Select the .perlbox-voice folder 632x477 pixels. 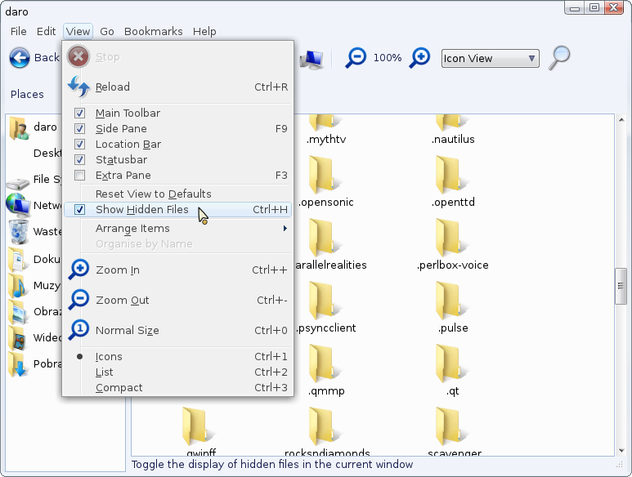[x=453, y=245]
